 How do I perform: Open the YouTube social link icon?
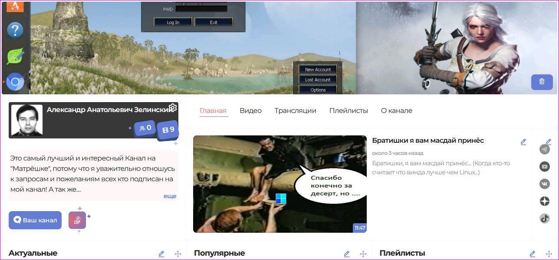545,167
